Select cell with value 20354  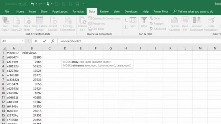[x=32, y=120]
